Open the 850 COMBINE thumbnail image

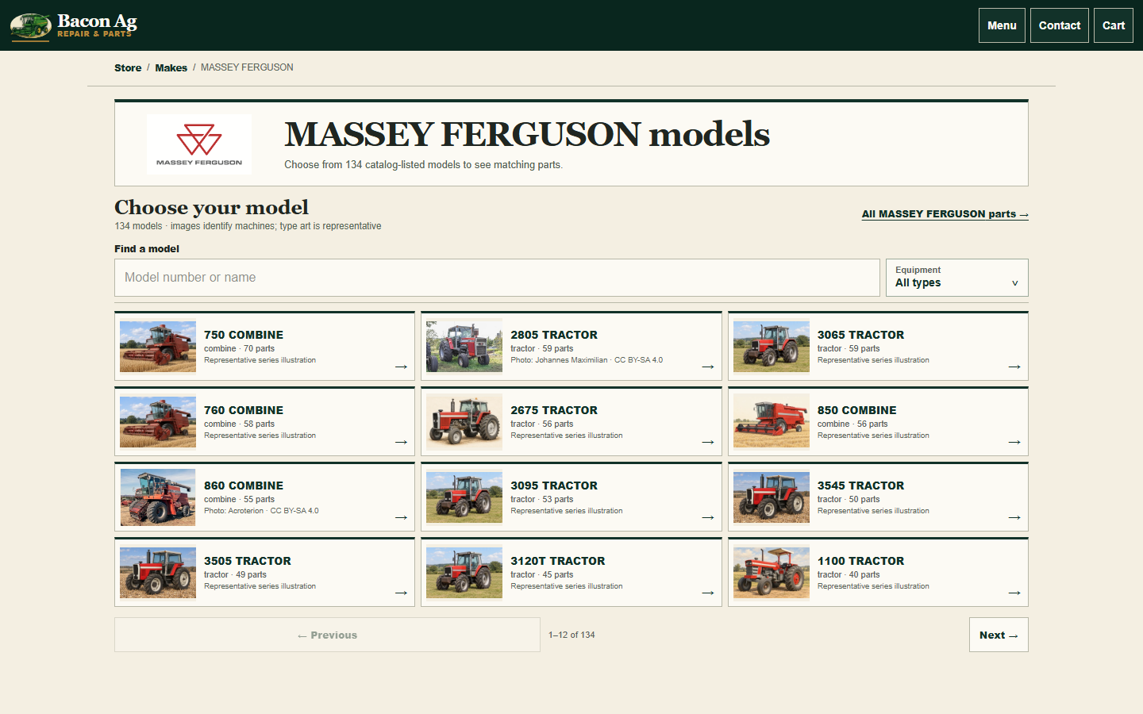coord(772,422)
